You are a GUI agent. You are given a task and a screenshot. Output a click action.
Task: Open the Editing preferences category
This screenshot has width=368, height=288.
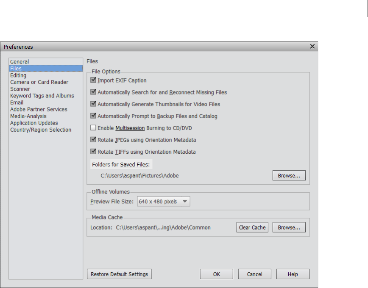coord(46,75)
